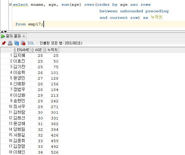Click cumulative value 271 cell

[51, 107]
